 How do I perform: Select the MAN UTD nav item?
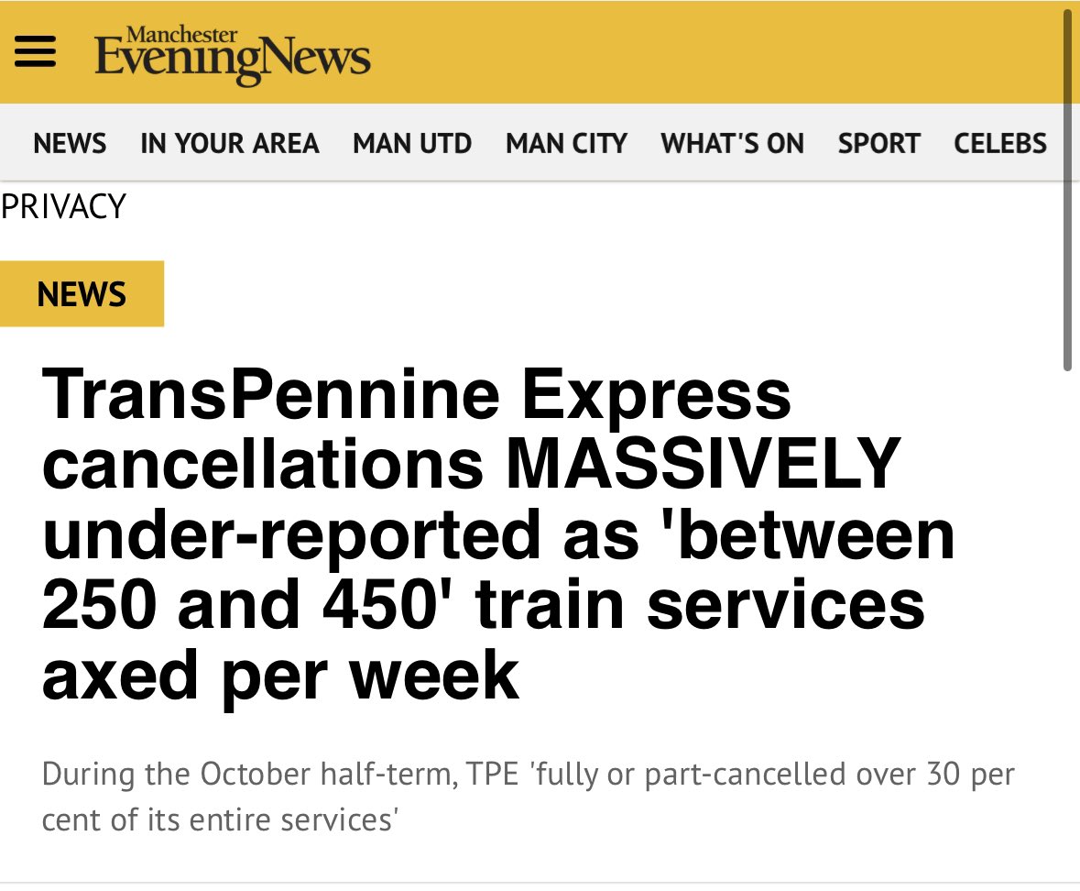tap(412, 143)
